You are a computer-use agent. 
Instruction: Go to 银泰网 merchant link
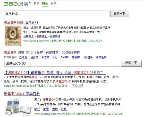pyautogui.click(x=46, y=58)
